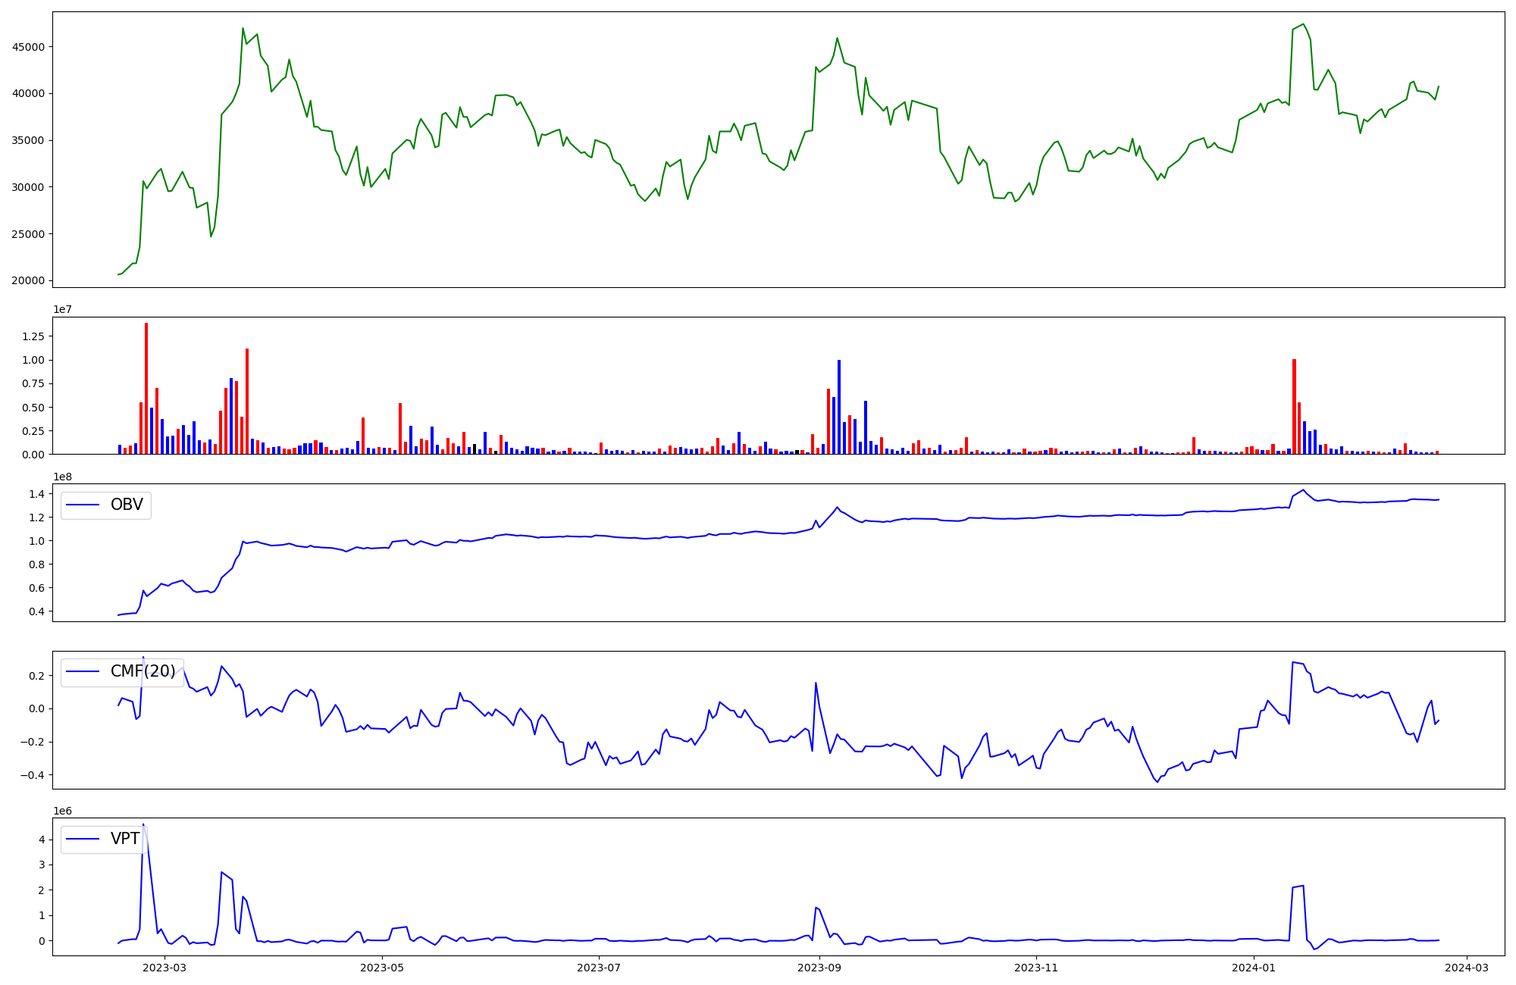
Task: Click the OBV legend label
Action: coord(127,505)
